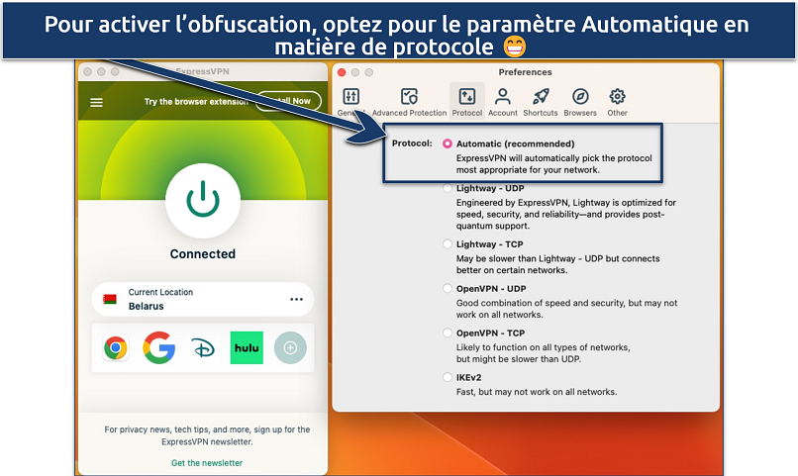
Task: Click the Get the newsletter link
Action: click(206, 462)
